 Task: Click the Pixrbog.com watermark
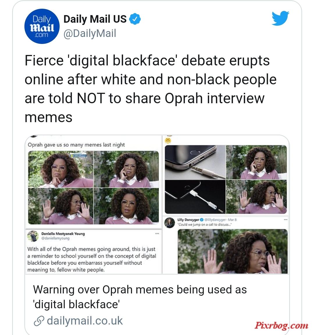coord(281,326)
